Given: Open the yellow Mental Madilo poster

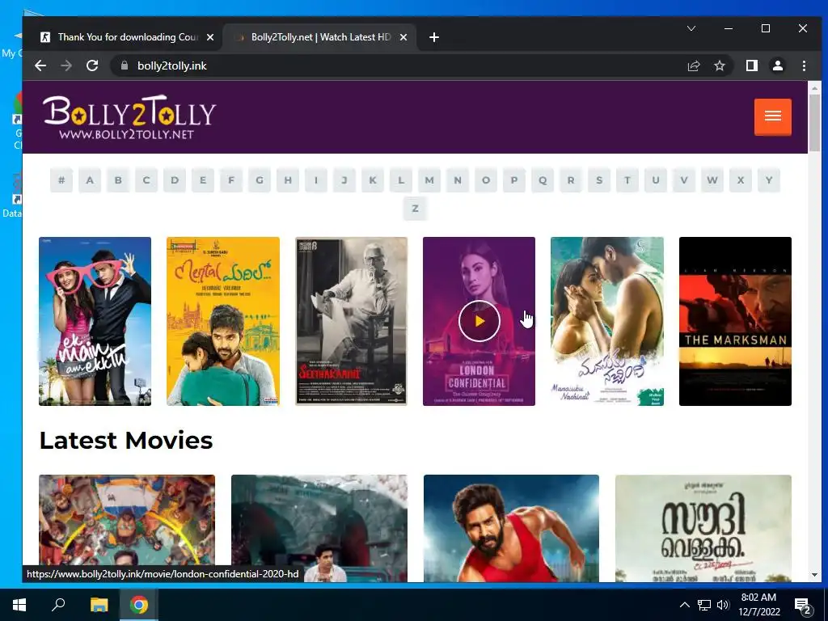Looking at the screenshot, I should (223, 321).
